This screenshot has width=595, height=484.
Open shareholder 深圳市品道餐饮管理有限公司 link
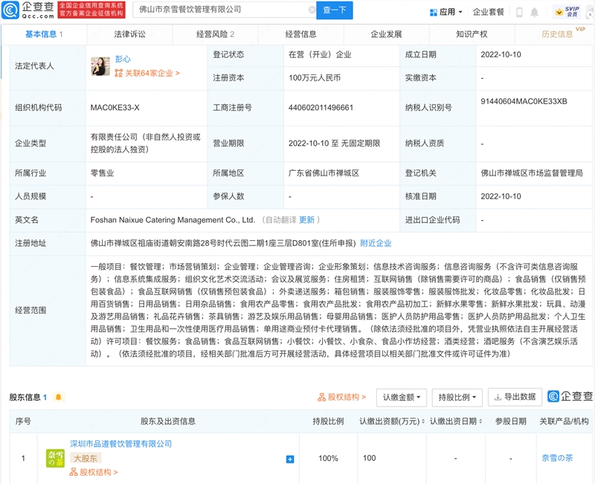click(120, 444)
